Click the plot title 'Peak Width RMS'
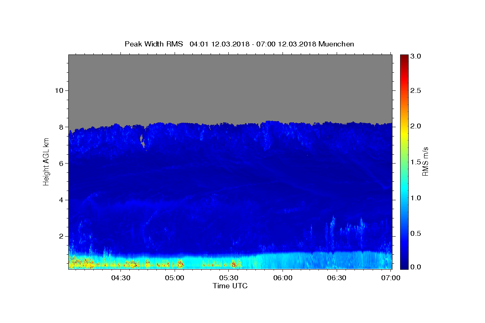This screenshot has width=485, height=323. (154, 44)
